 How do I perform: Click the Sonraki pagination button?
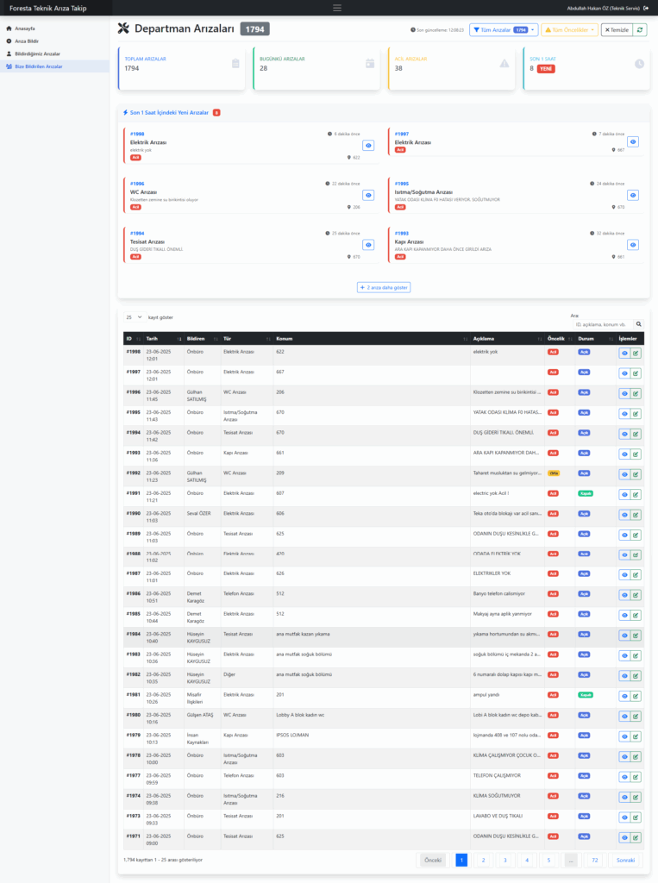(625, 861)
